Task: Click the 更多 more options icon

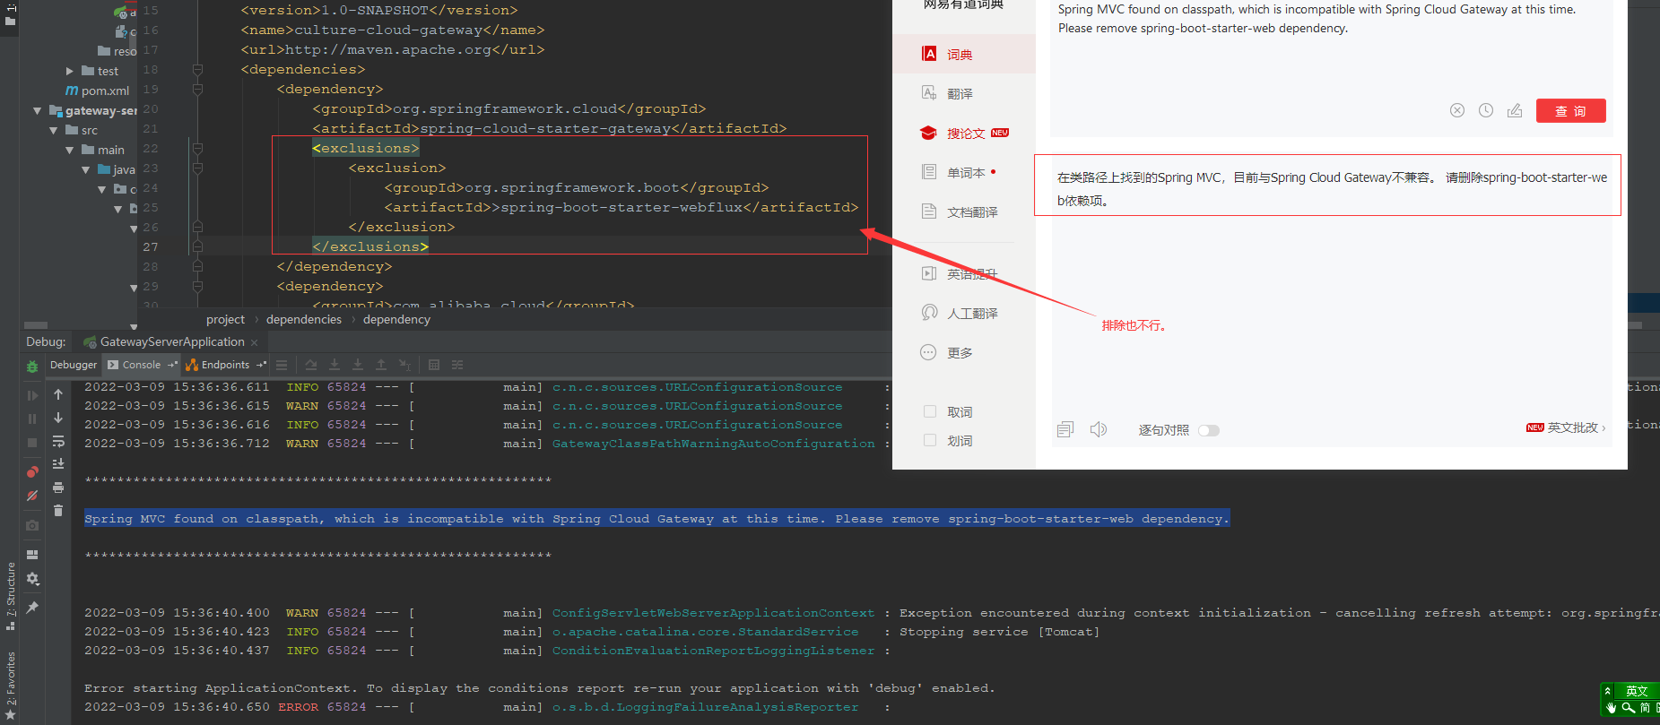Action: 929,352
